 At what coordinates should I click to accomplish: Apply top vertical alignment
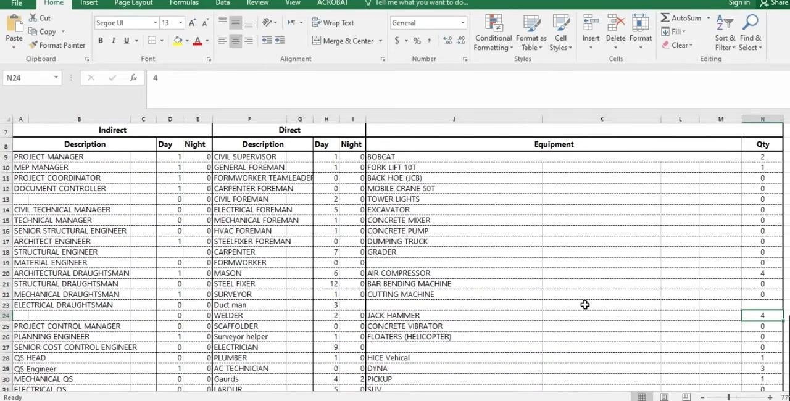click(x=222, y=23)
